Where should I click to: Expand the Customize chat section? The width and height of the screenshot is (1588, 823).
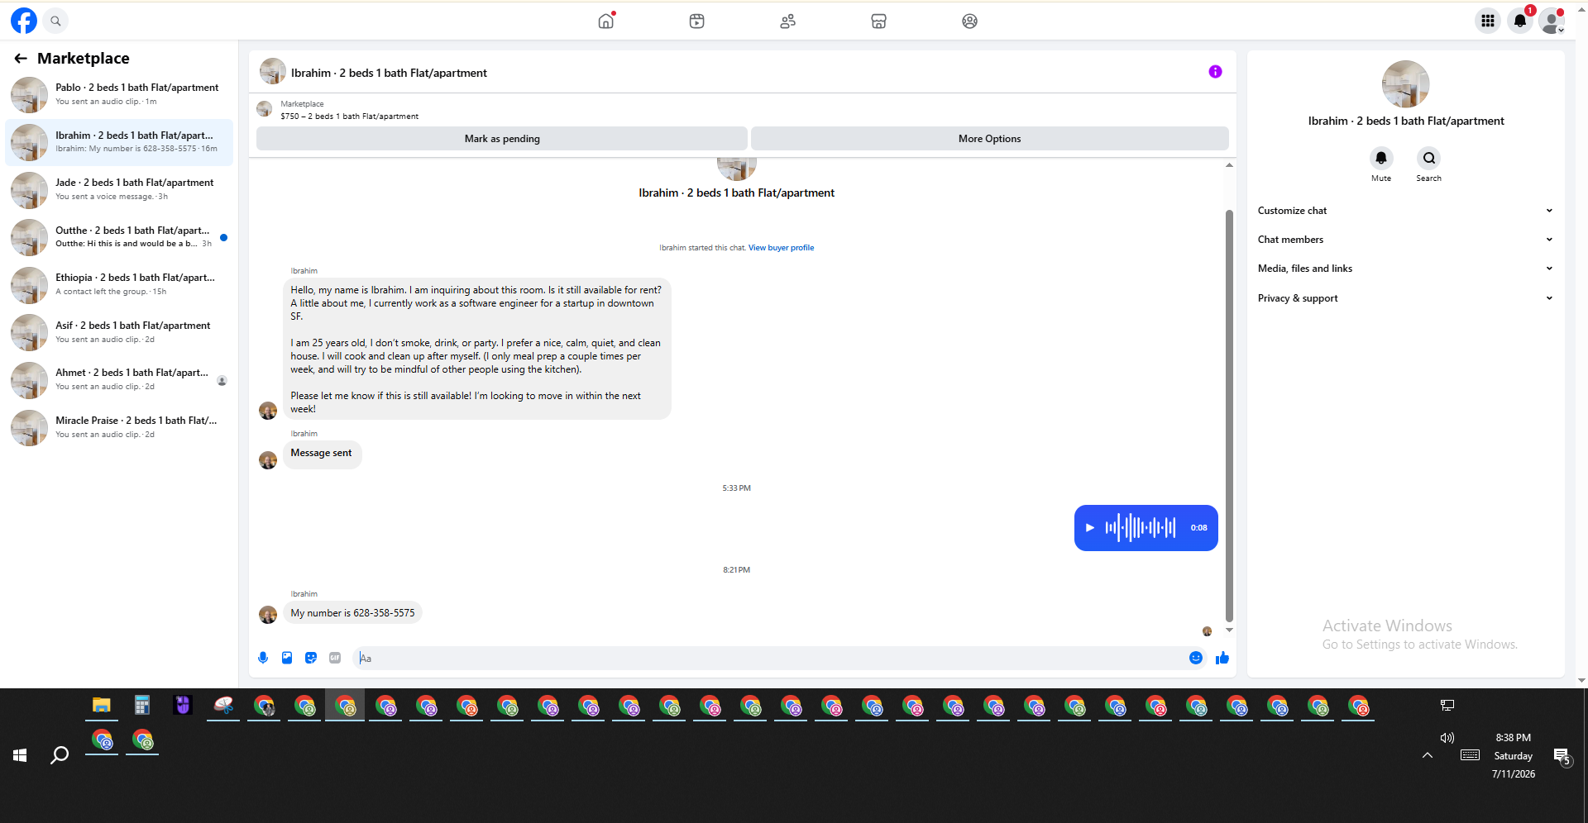pyautogui.click(x=1405, y=211)
